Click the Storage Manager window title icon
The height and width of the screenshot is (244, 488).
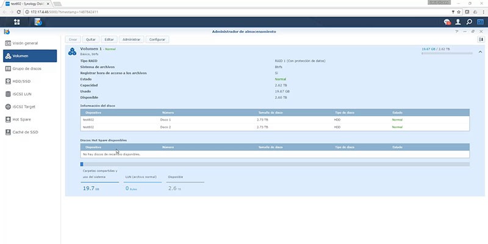[x=7, y=32]
